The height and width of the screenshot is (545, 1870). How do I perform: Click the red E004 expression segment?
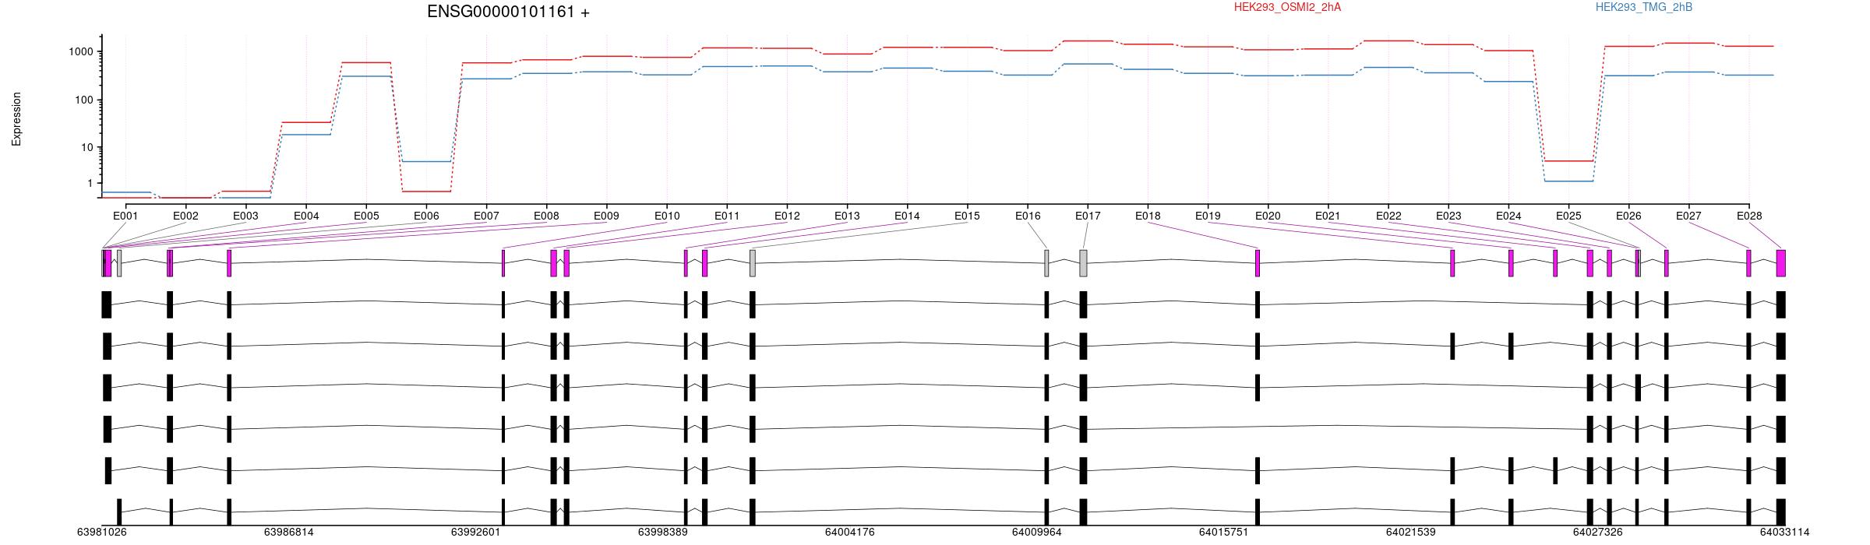306,122
